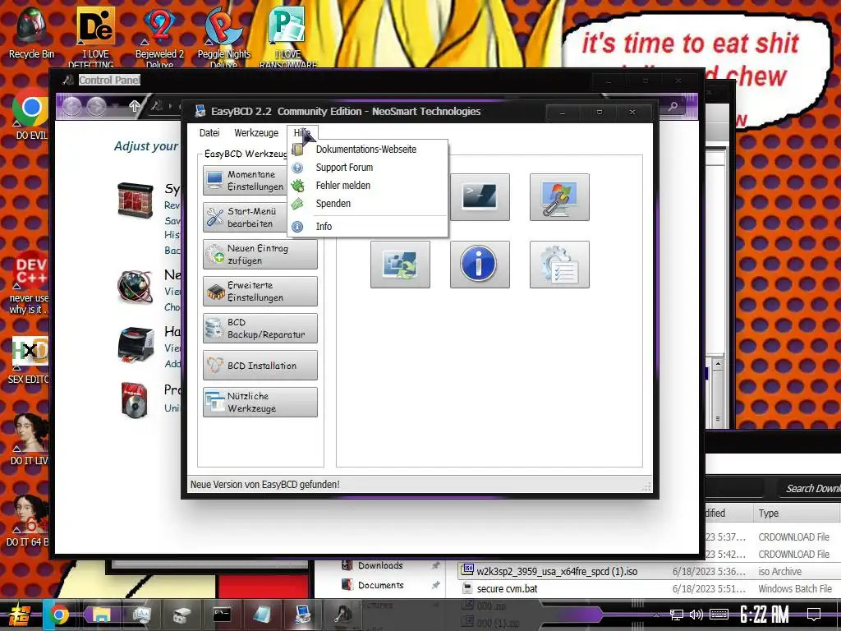The height and width of the screenshot is (631, 841).
Task: Click the Hilfe menu header
Action: point(302,132)
